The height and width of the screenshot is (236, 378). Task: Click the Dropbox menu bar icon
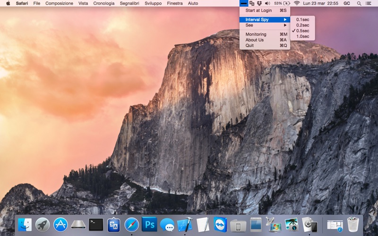click(259, 3)
